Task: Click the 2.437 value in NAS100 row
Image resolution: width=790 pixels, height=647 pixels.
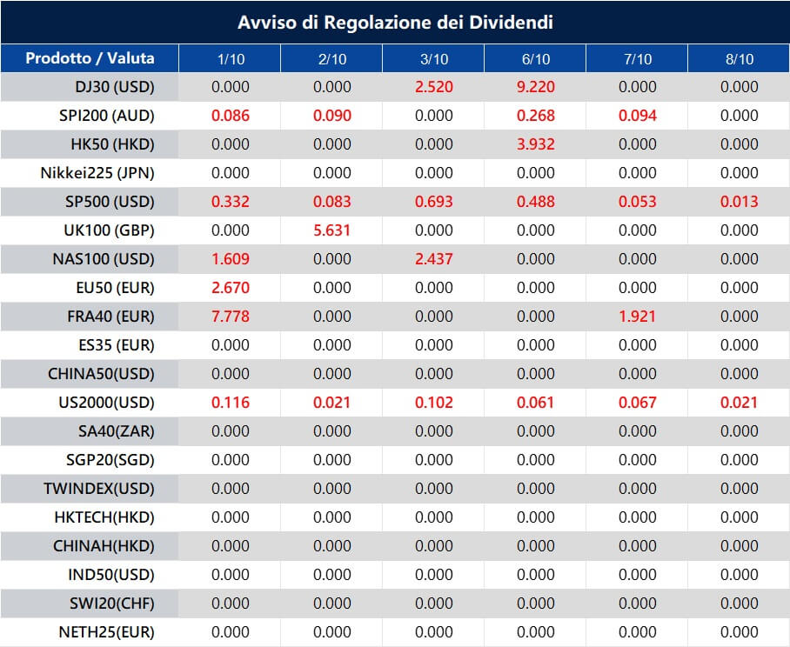Action: click(x=433, y=259)
